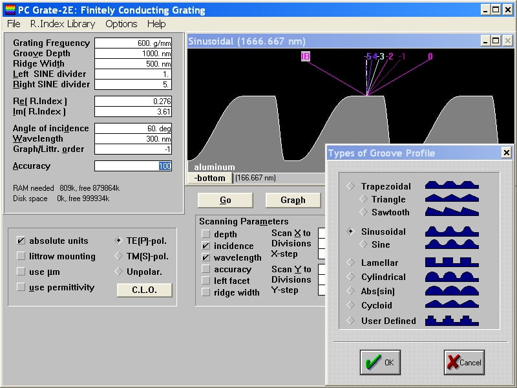Select the Trapezoidal groove profile radio

(350, 186)
